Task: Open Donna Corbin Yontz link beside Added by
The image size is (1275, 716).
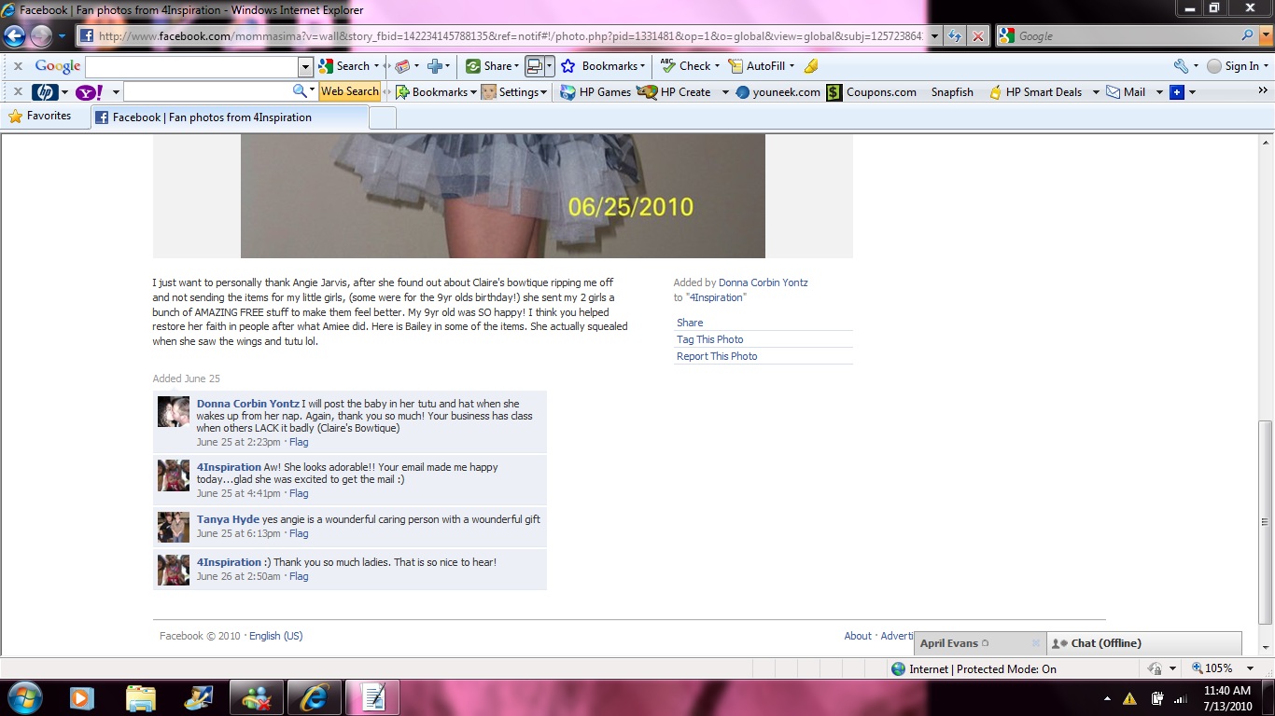Action: (764, 282)
